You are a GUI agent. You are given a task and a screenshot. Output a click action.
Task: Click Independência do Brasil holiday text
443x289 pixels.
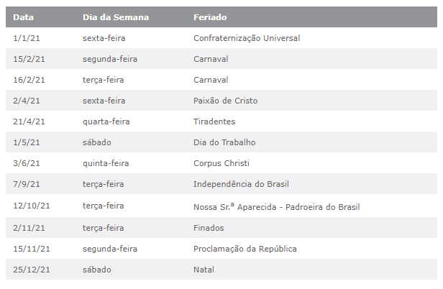241,185
